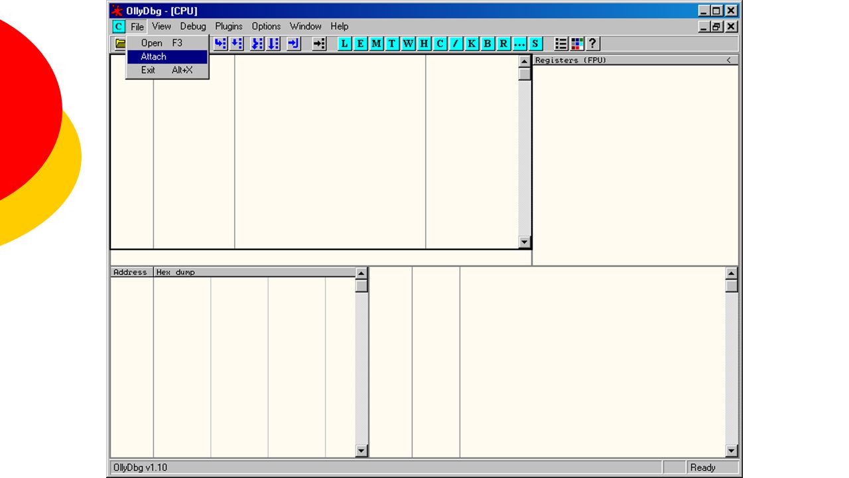Viewport: 849px width, 478px height.
Task: Show Handles with H button
Action: 424,44
